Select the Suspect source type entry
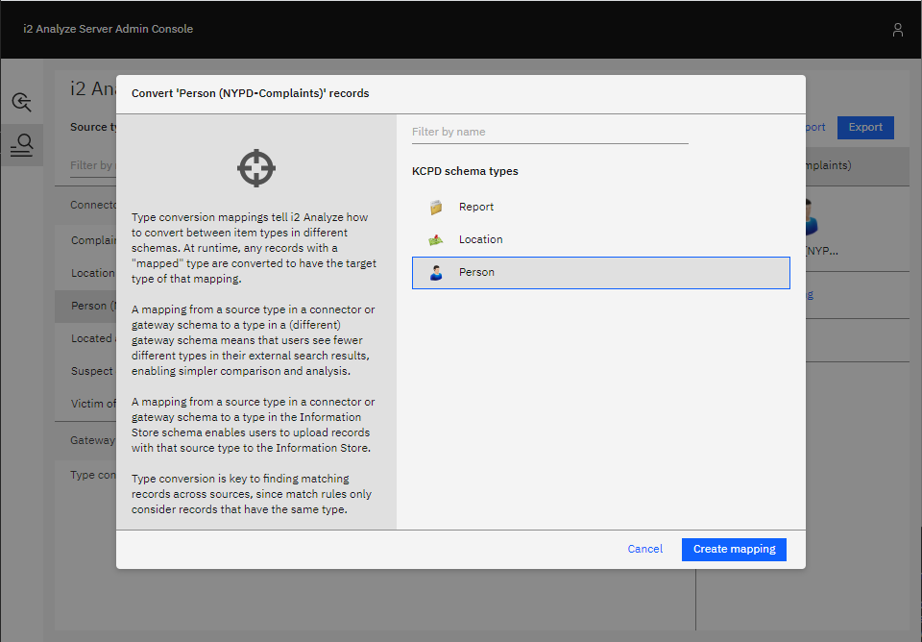The image size is (922, 642). coord(92,371)
